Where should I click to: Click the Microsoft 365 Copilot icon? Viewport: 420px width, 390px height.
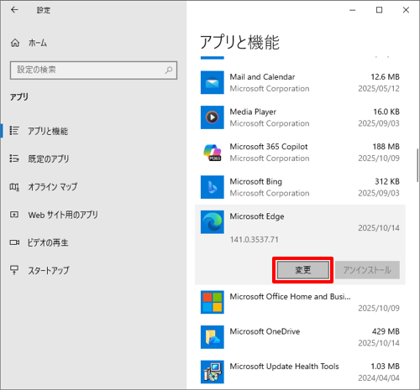point(213,153)
